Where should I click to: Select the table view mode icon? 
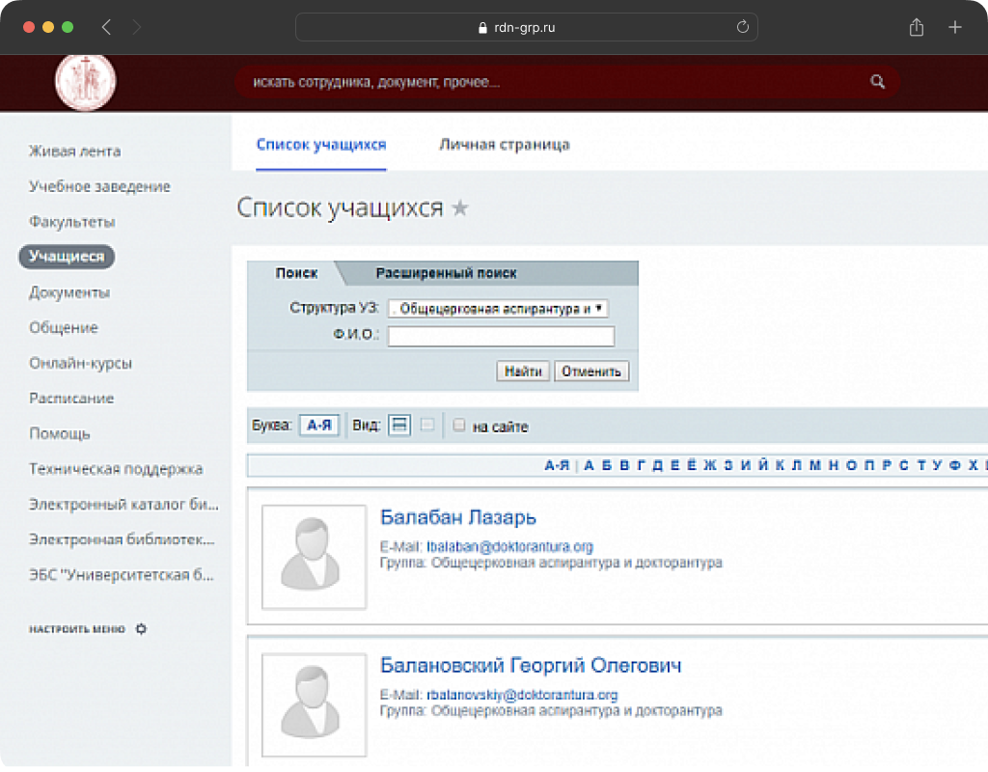426,426
